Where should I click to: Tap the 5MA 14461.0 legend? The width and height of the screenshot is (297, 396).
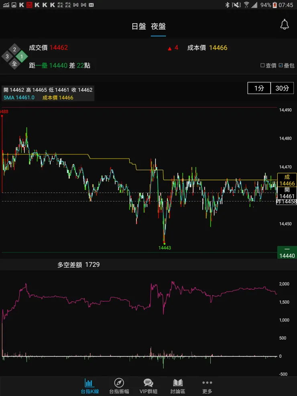click(19, 97)
